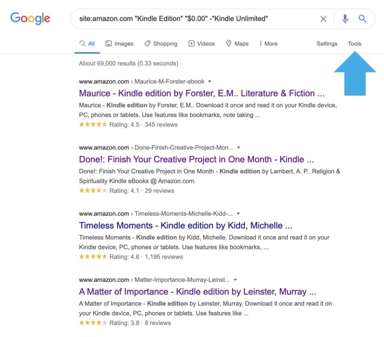Viewport: 384px width, 337px height.
Task: Expand options for the Timeless Moments result
Action: (238, 213)
